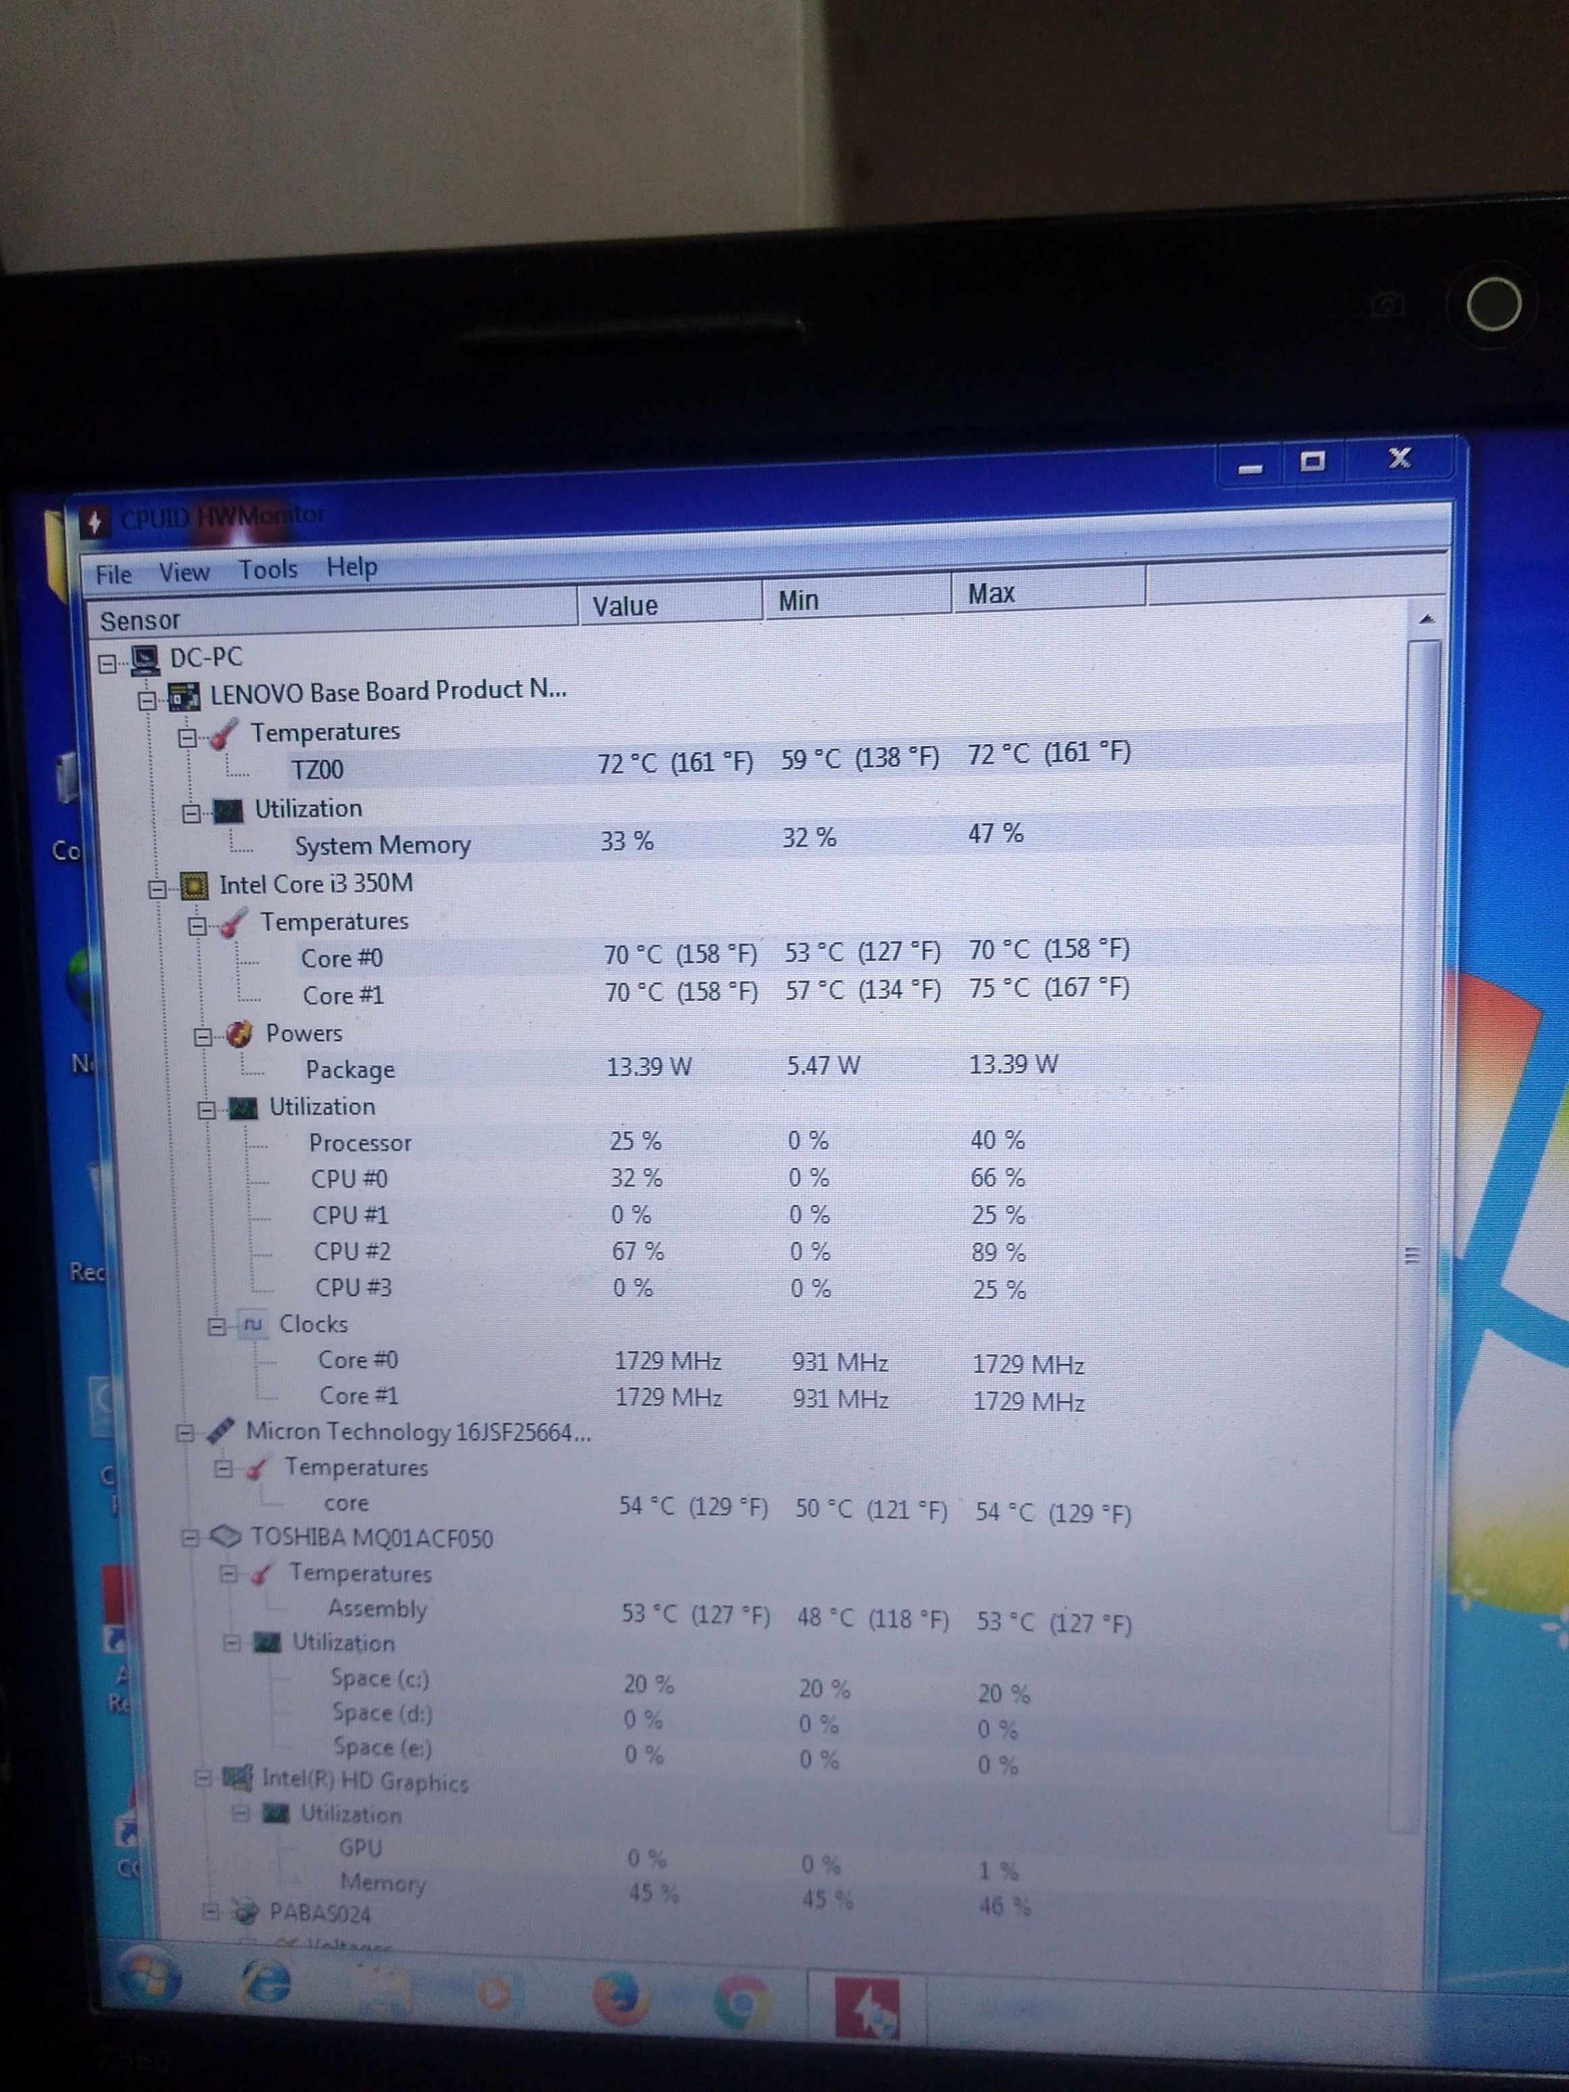Viewport: 1569px width, 2092px height.
Task: Click the TOSHIBA hard drive icon
Action: pos(225,1537)
